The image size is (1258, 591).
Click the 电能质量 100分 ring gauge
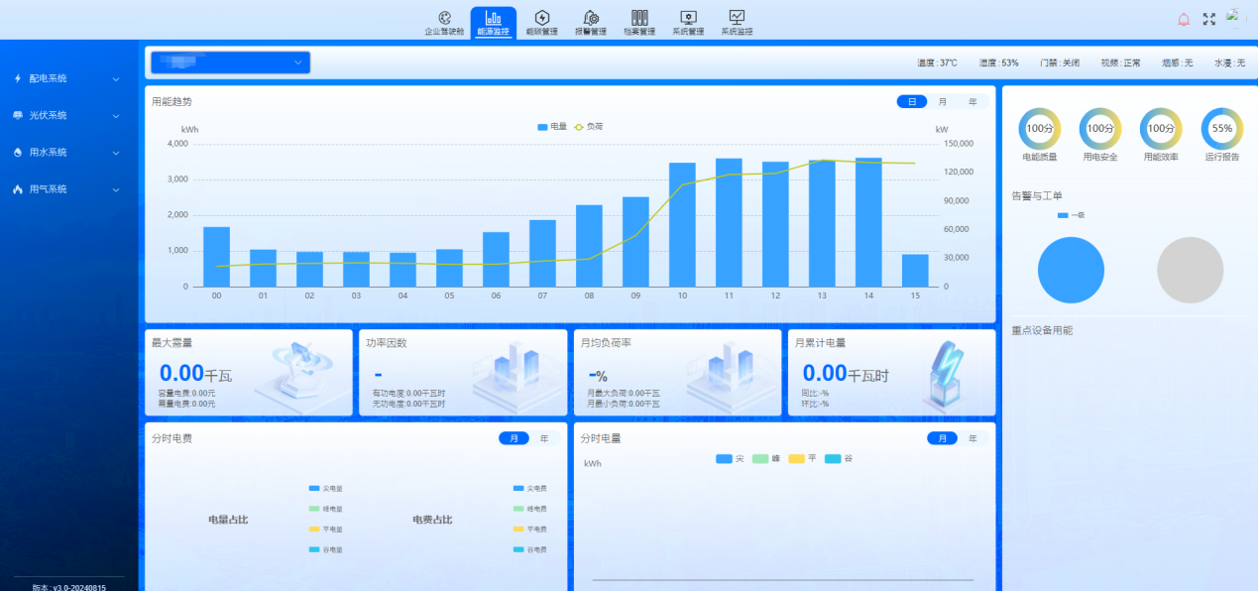pyautogui.click(x=1039, y=128)
